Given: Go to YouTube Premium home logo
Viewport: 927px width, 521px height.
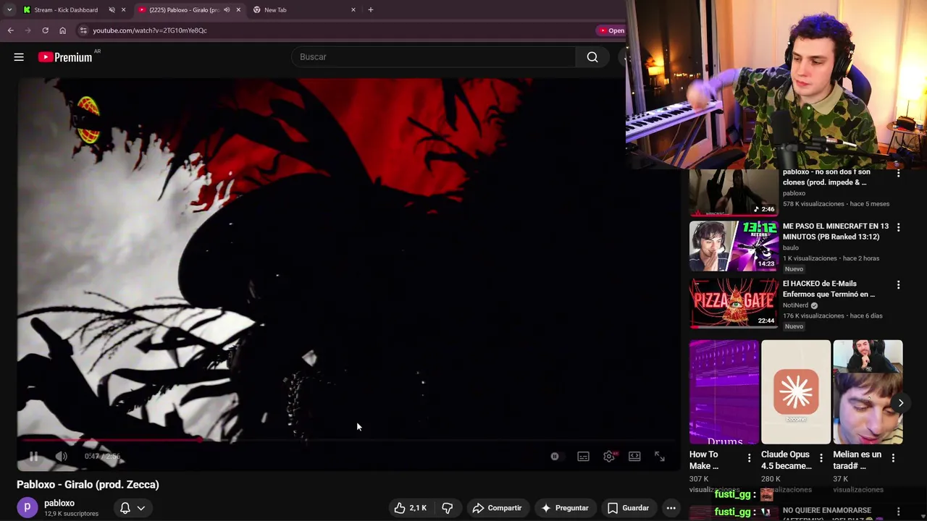Looking at the screenshot, I should point(65,57).
